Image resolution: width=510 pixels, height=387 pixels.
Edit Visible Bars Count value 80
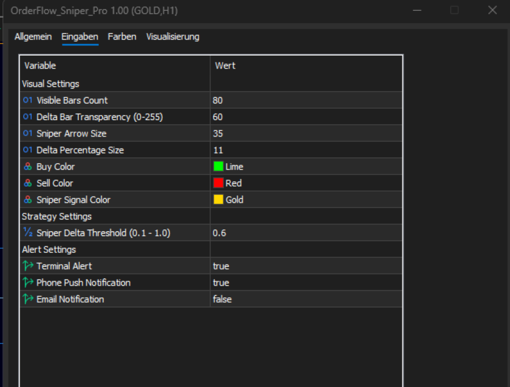[306, 100]
